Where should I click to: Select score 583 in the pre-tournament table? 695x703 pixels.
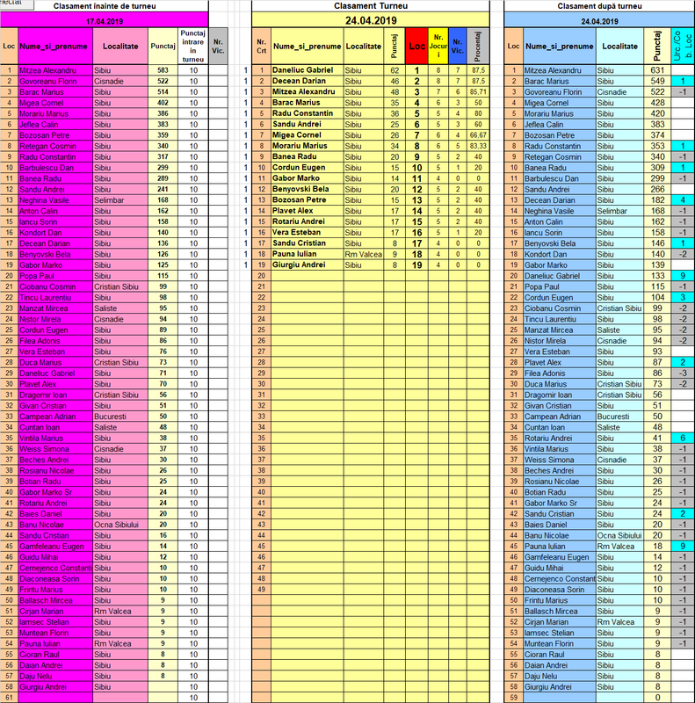(x=163, y=70)
